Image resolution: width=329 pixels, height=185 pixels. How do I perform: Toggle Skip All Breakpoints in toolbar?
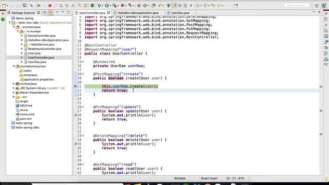31,6
